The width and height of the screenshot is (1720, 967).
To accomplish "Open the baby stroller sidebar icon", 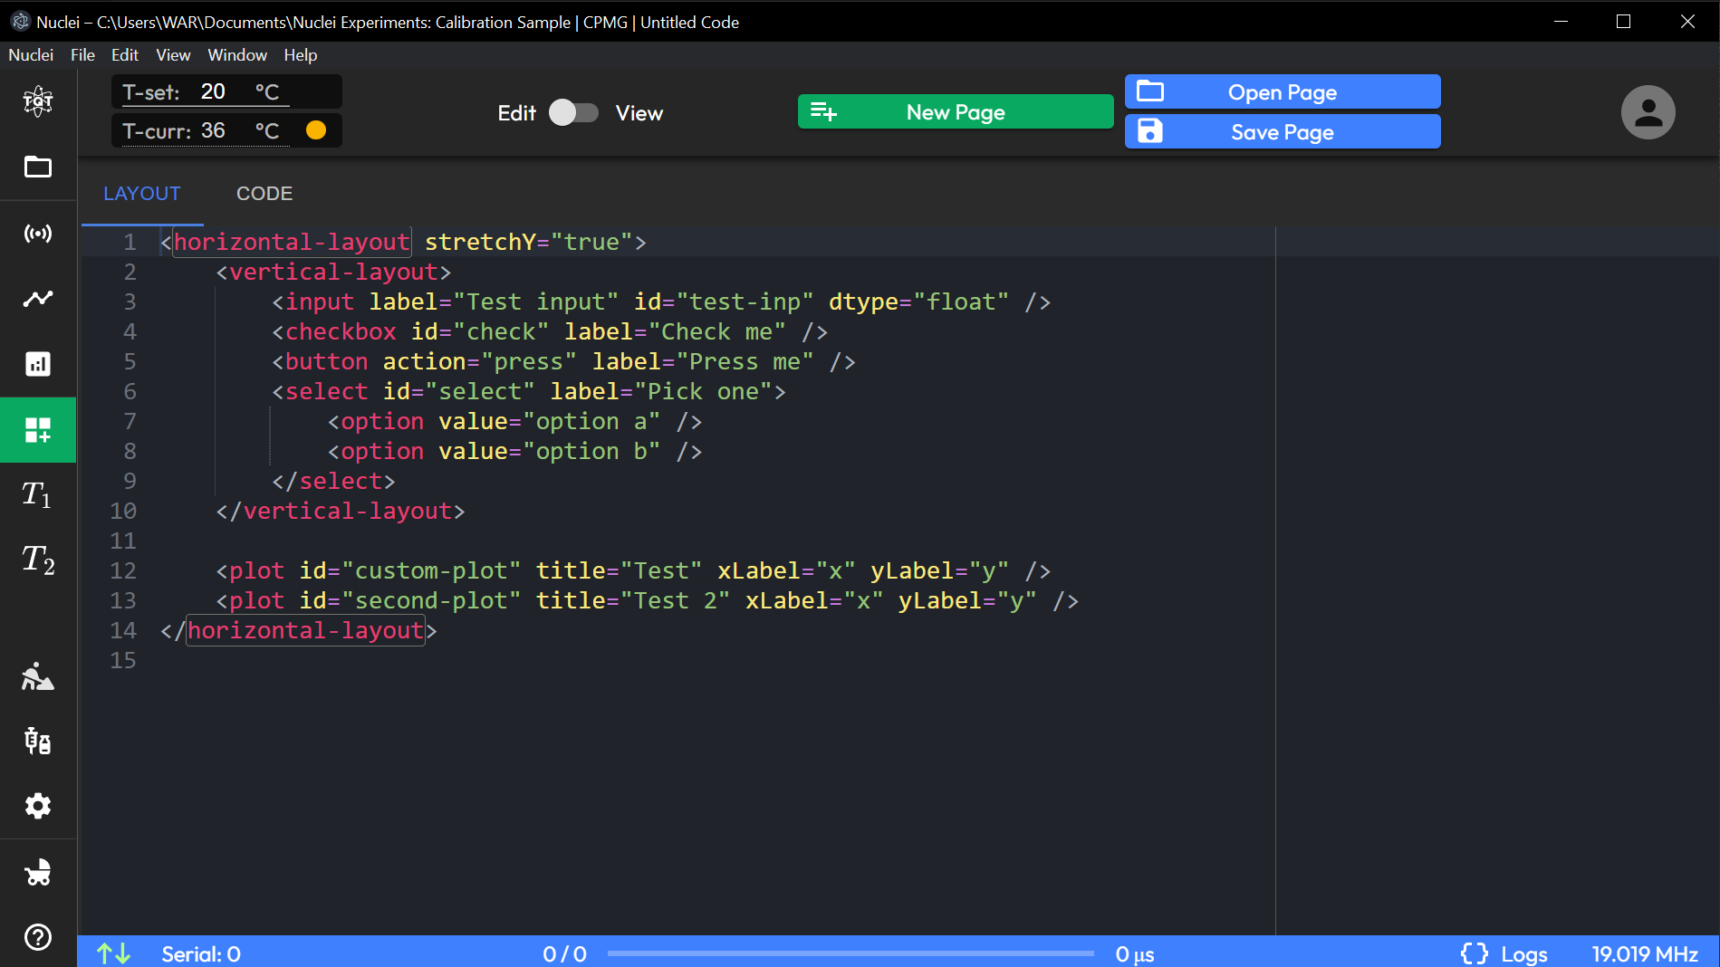I will pyautogui.click(x=38, y=872).
